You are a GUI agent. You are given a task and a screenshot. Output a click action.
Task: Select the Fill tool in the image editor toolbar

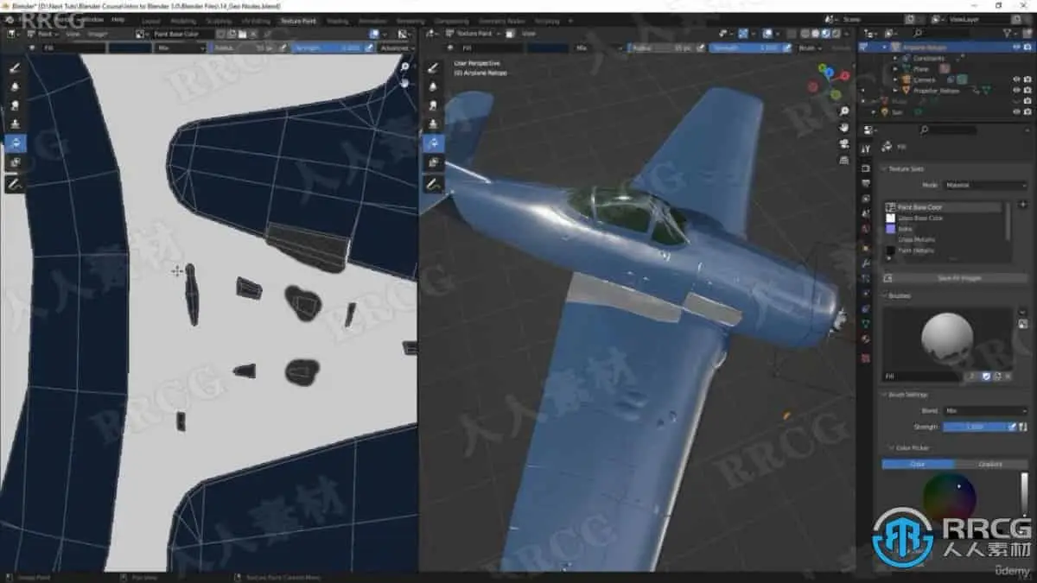15,141
